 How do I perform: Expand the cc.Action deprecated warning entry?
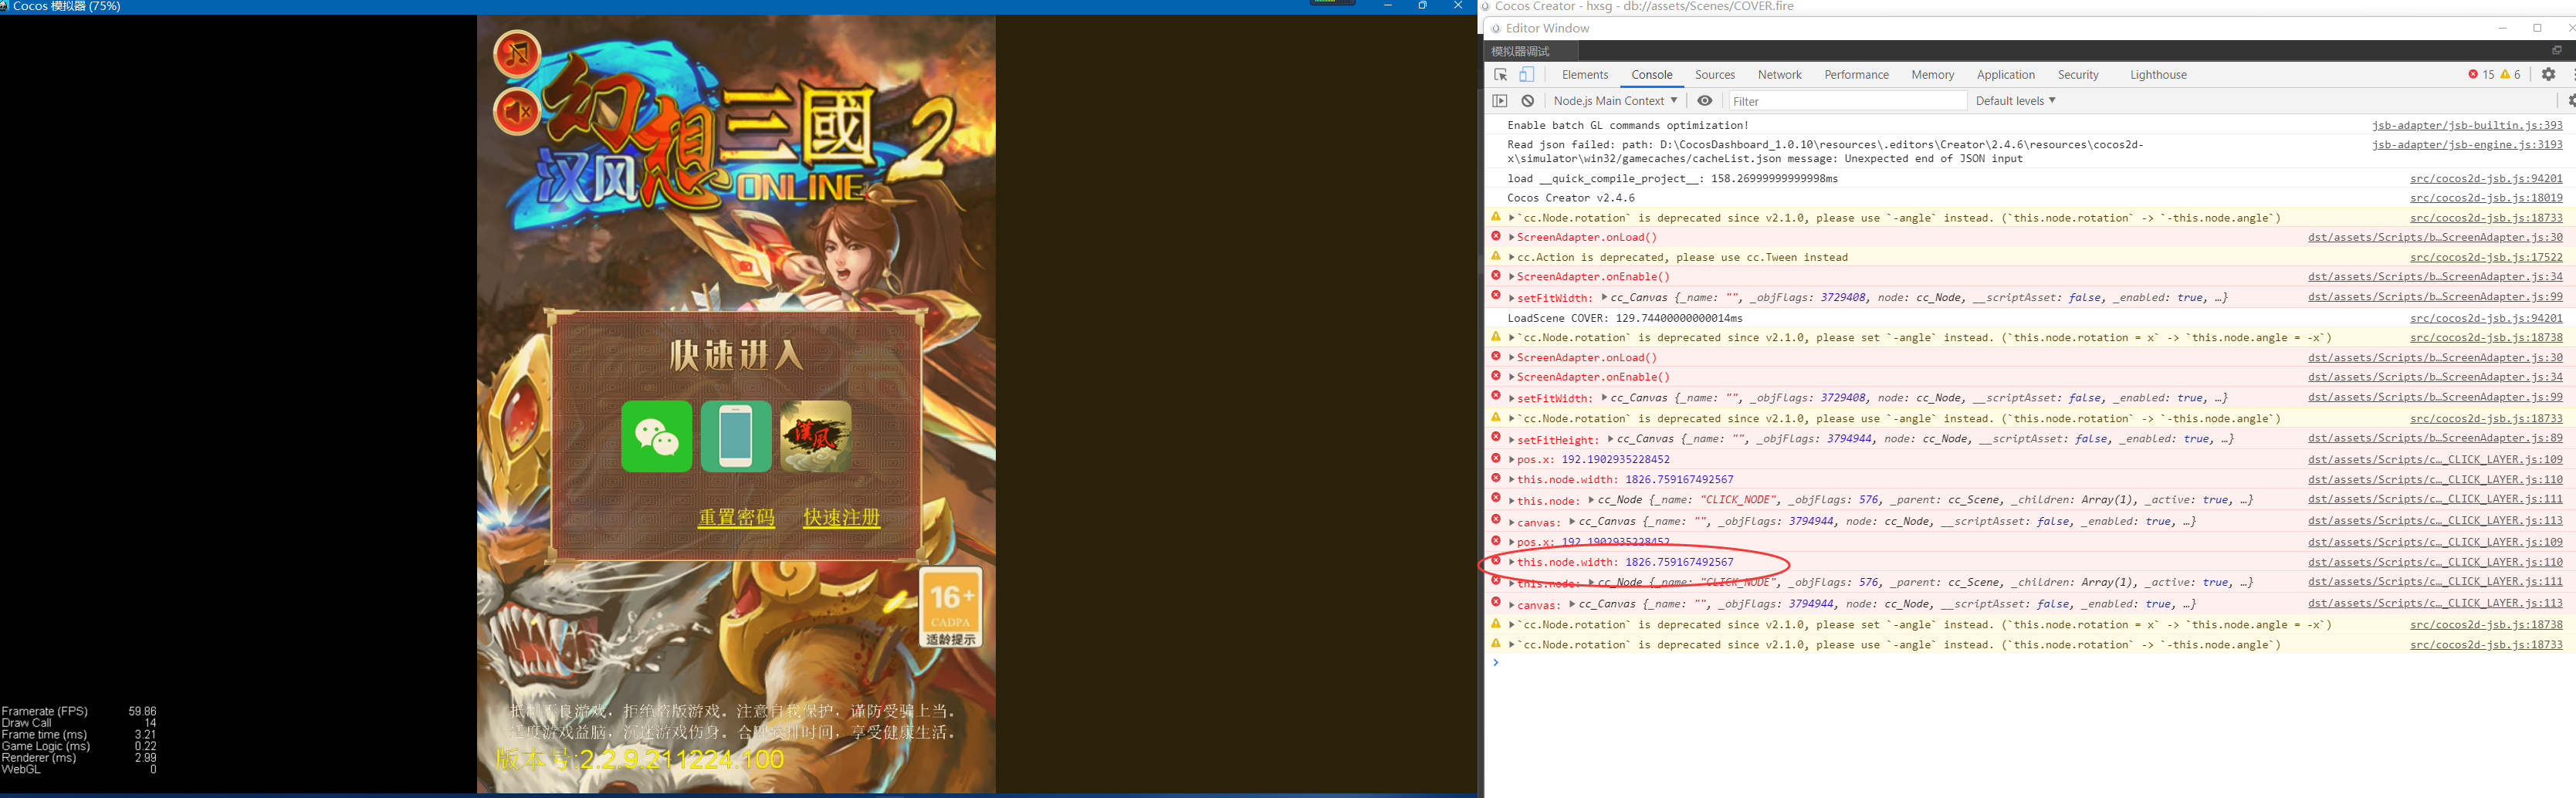(x=1512, y=258)
